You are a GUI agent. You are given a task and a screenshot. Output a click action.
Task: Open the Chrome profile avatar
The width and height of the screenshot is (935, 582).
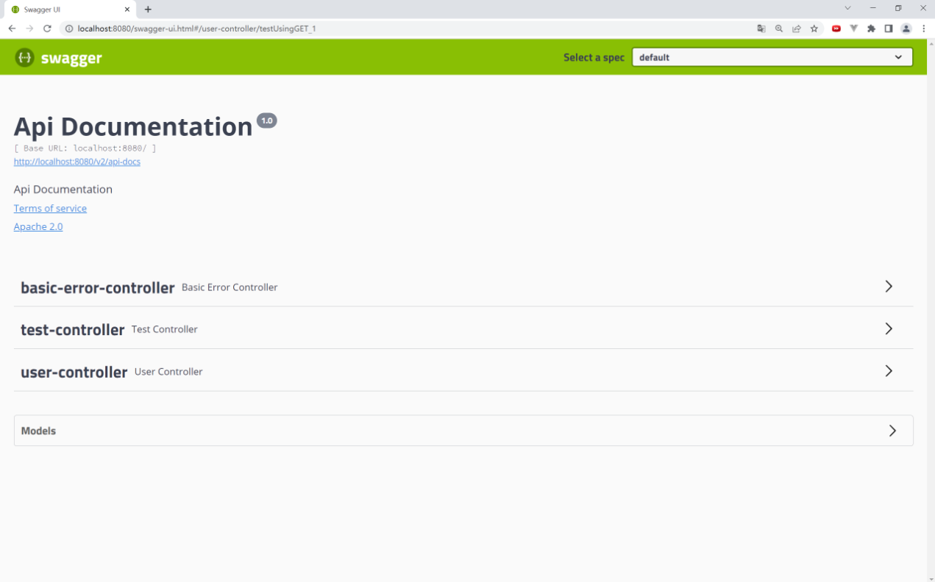[x=906, y=29]
